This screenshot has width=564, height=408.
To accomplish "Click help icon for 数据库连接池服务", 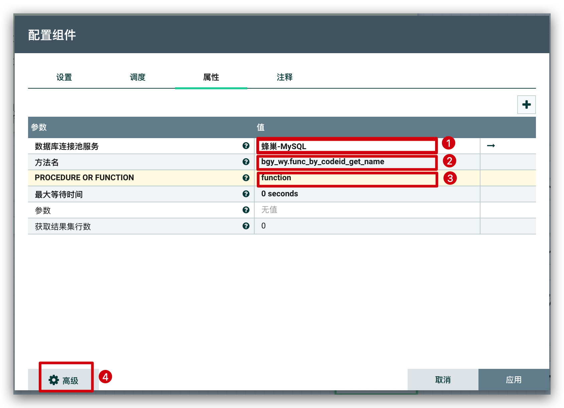I will [246, 146].
